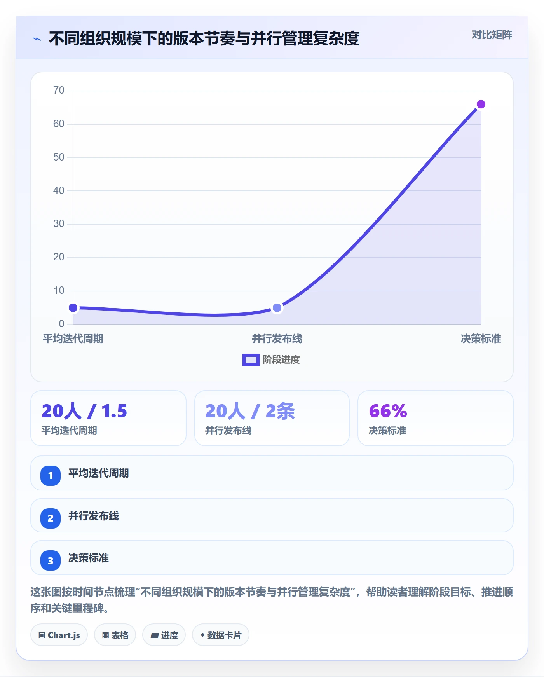This screenshot has height=677, width=544.
Task: Open the 20人 / 1.5 stat card
Action: coord(108,418)
